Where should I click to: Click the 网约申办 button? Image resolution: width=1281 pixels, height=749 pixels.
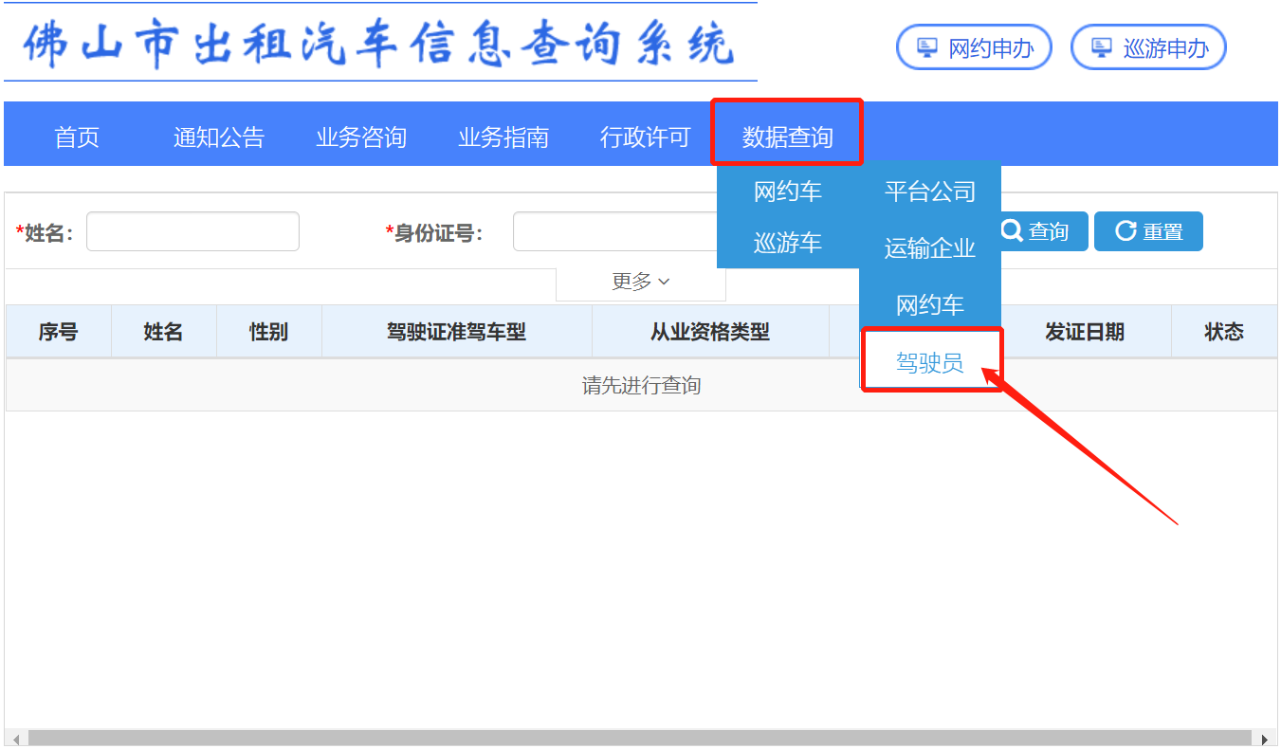pyautogui.click(x=975, y=47)
